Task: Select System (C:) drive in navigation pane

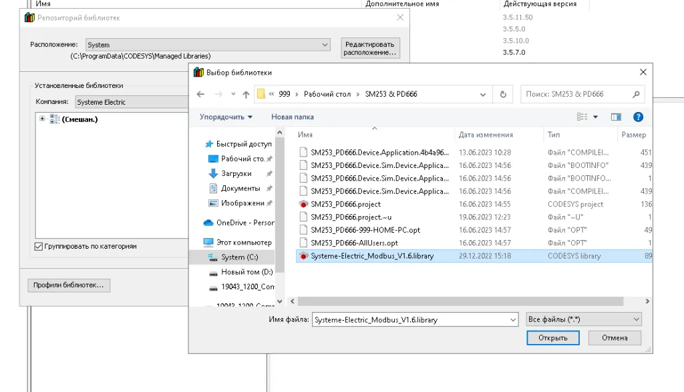Action: tap(239, 257)
